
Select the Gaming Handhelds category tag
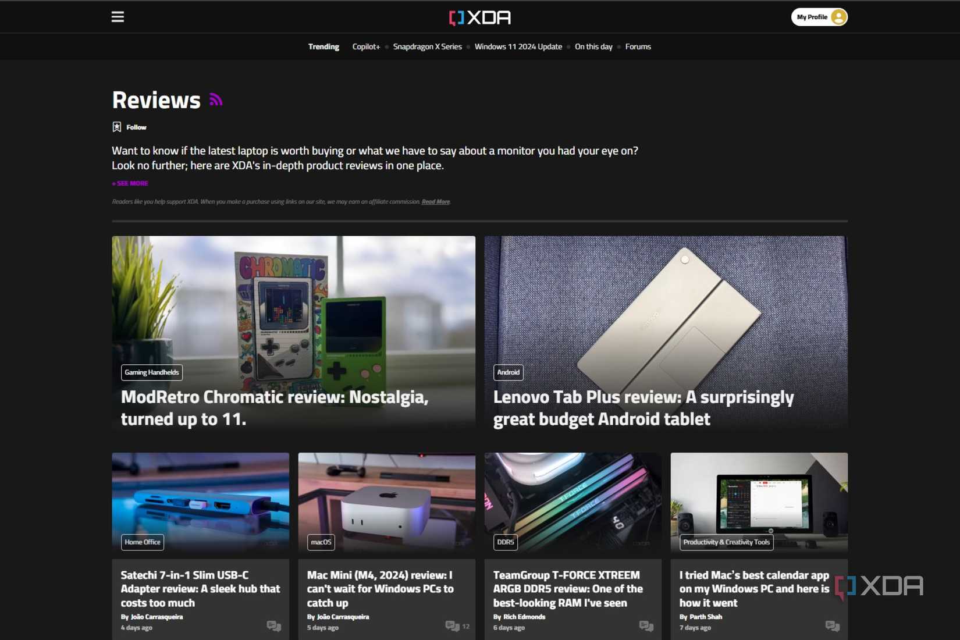152,372
